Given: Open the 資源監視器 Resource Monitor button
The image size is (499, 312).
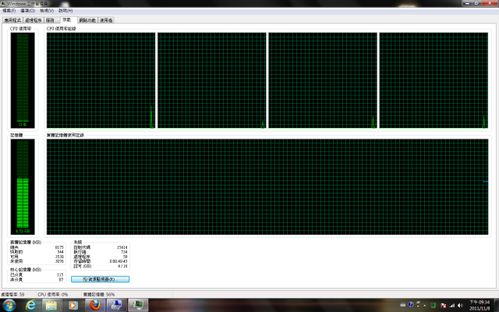Looking at the screenshot, I should click(x=100, y=279).
